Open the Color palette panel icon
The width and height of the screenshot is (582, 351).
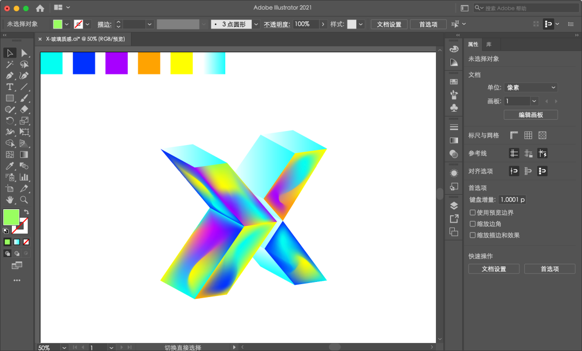coord(454,49)
